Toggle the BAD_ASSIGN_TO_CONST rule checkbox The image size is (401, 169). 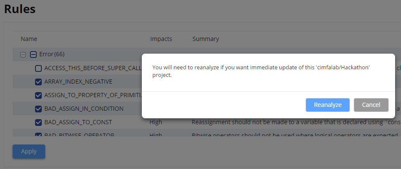(38, 123)
